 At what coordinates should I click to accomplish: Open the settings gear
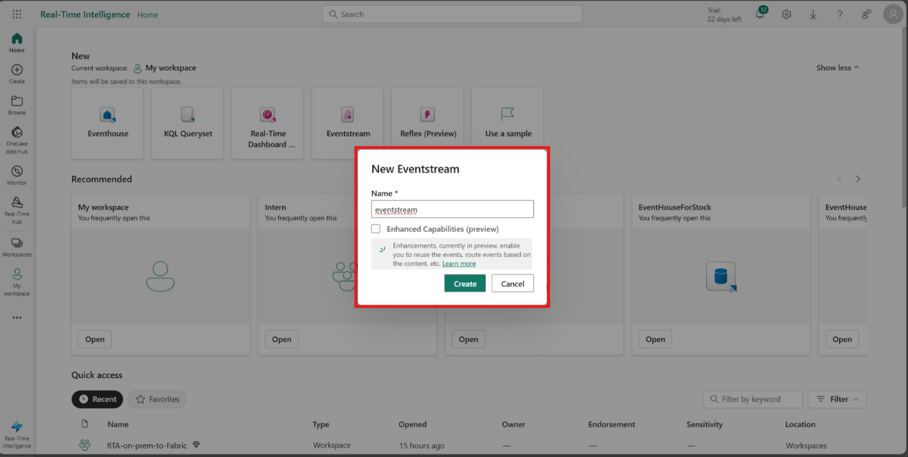coord(787,14)
